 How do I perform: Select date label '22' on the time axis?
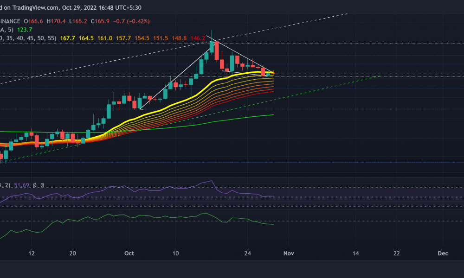pyautogui.click(x=397, y=253)
